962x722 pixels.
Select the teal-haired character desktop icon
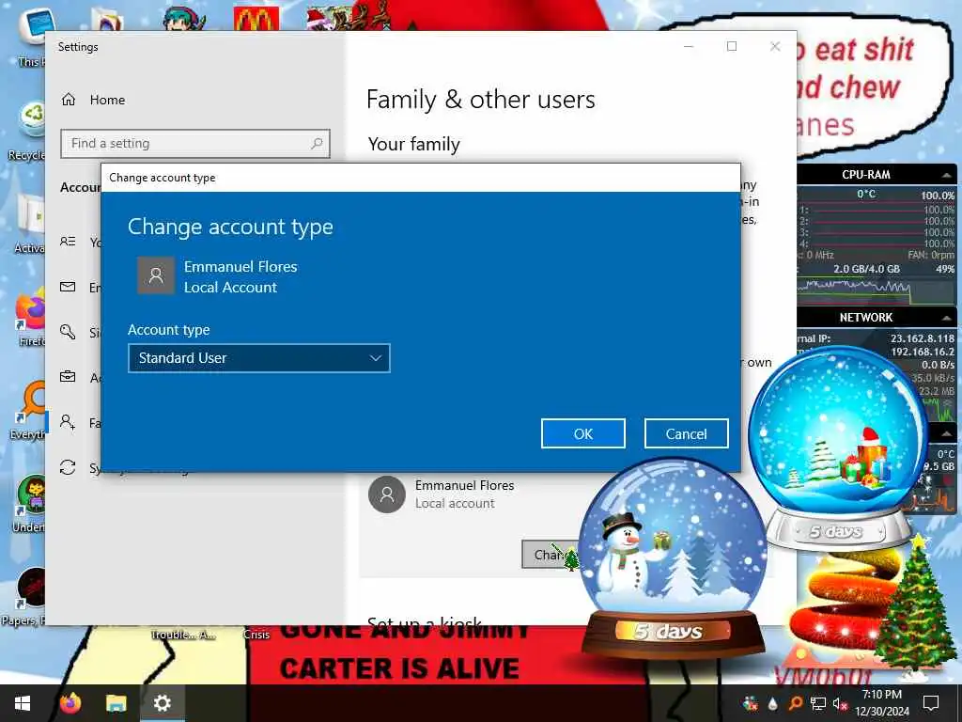pyautogui.click(x=184, y=17)
